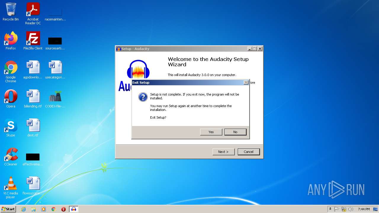Select the agodownlo... Word document icon
The image size is (379, 213).
(x=33, y=70)
